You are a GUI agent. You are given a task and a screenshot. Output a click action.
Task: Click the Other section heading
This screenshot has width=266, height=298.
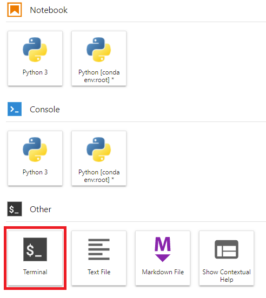pos(41,209)
